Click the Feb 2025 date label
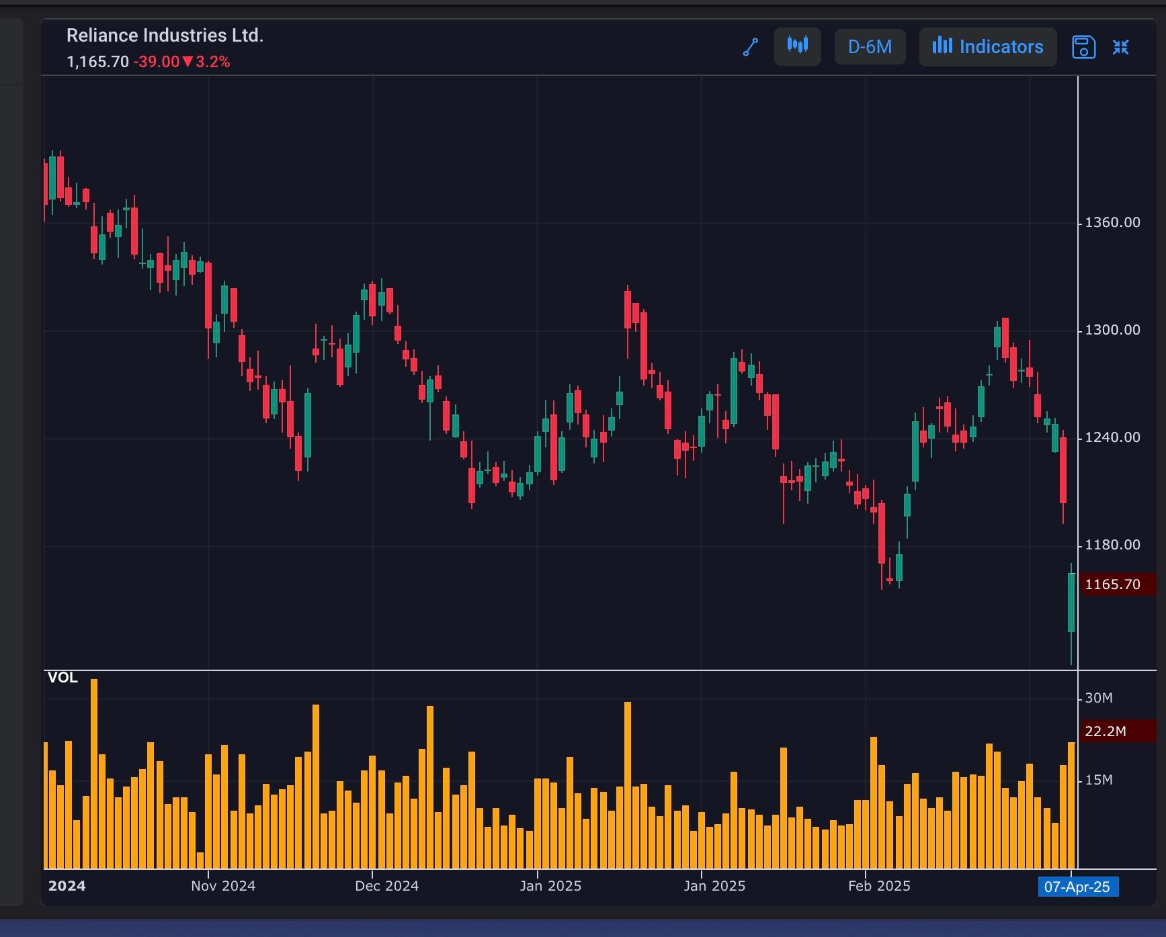 879,886
